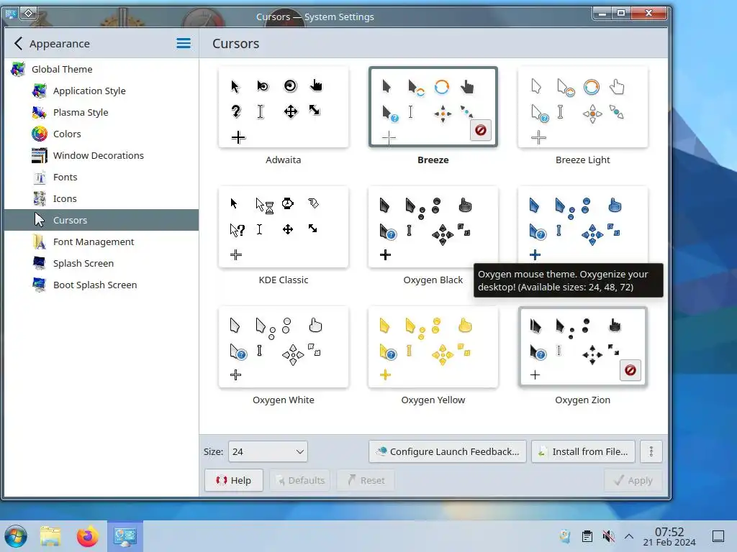Select the Oxygen Blue cursor theme preview
The image size is (737, 552).
583,225
